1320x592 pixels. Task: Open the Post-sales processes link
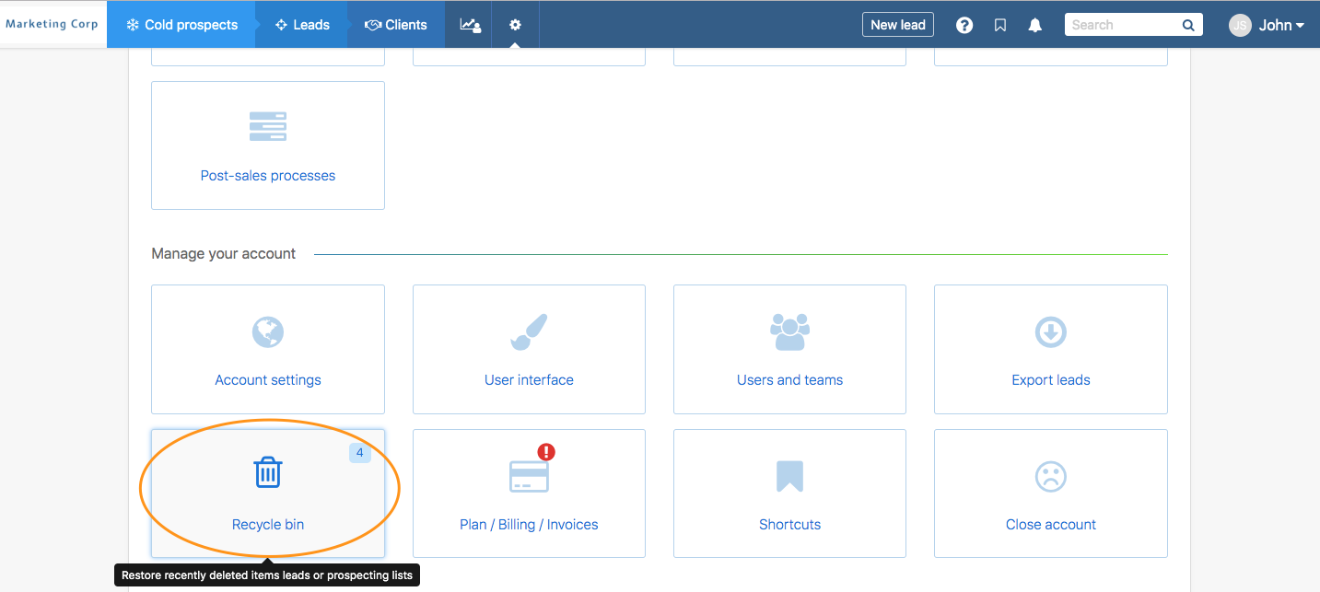(268, 175)
